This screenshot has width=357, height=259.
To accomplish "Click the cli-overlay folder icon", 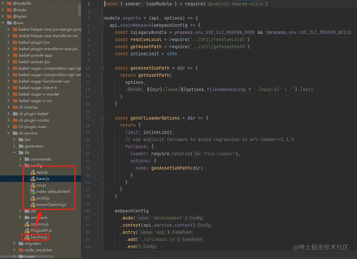I will pos(15,107).
